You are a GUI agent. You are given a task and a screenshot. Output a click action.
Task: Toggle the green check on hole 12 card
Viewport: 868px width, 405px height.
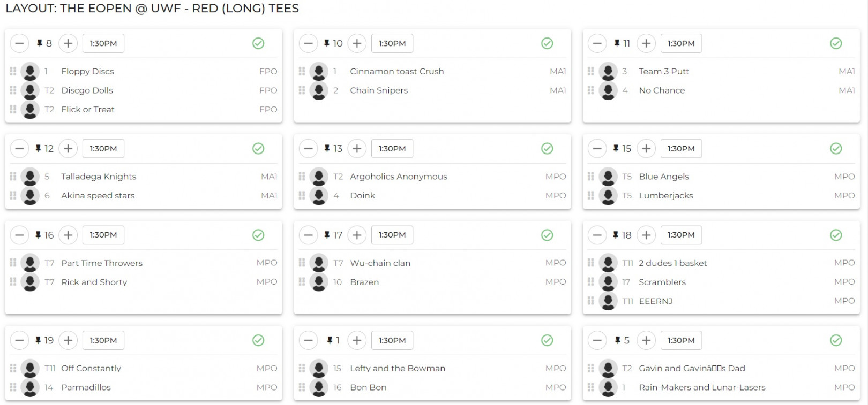point(258,149)
